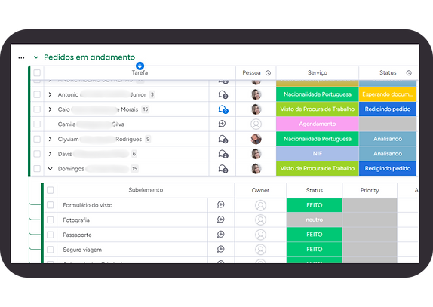433x307 pixels.
Task: Add update to Fotografia subitem
Action: [x=220, y=220]
